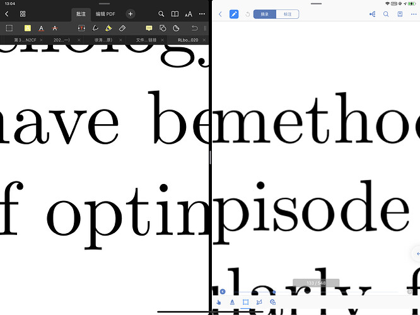Tap the split view divider handle

point(210,157)
